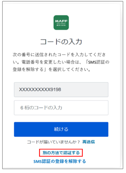Resend the code via 再送信 link
The height and width of the screenshot is (173, 126).
[89, 142]
